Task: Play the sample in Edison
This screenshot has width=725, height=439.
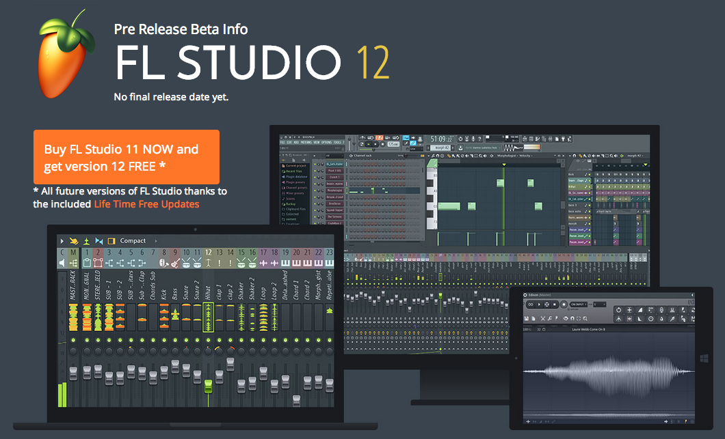Action: 539,305
